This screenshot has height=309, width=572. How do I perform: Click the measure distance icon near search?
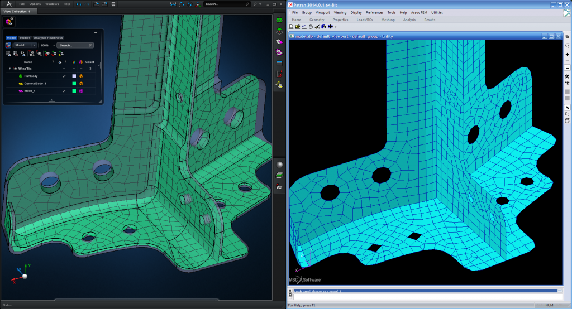click(173, 4)
